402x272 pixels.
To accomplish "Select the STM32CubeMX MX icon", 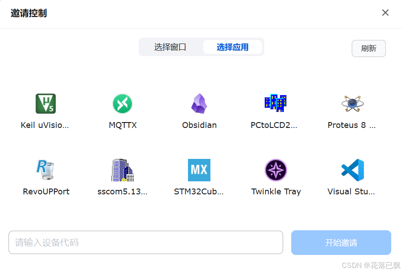I will [199, 170].
